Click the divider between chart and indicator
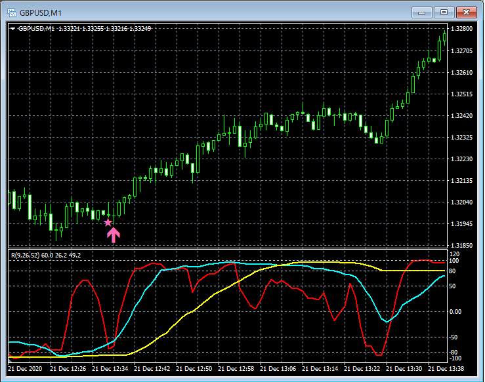This screenshot has height=382, width=485. click(226, 248)
